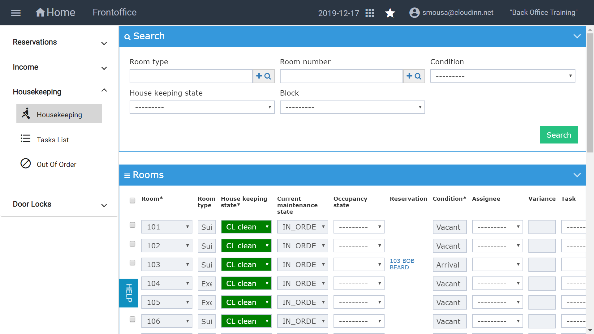Click Room type lookup plus-search icon
Viewport: 594px width, 334px height.
click(x=264, y=76)
